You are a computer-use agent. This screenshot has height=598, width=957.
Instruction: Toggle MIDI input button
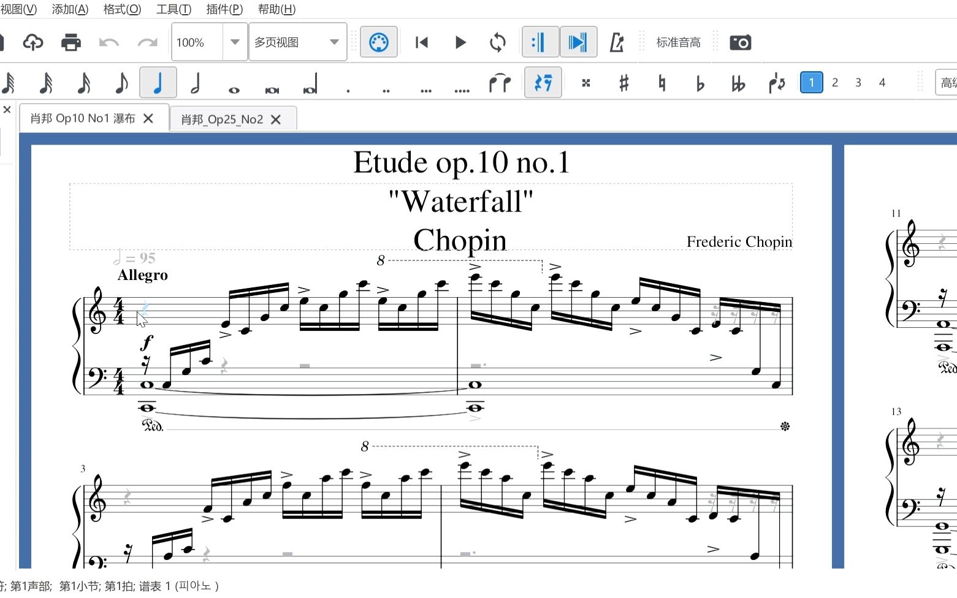[x=379, y=42]
